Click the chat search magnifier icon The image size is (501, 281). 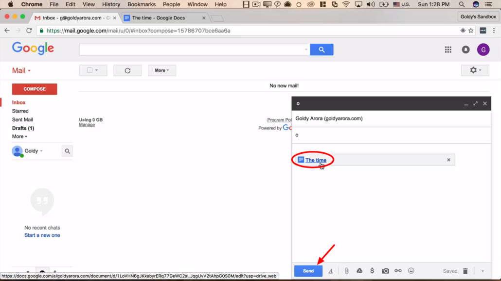pos(68,151)
